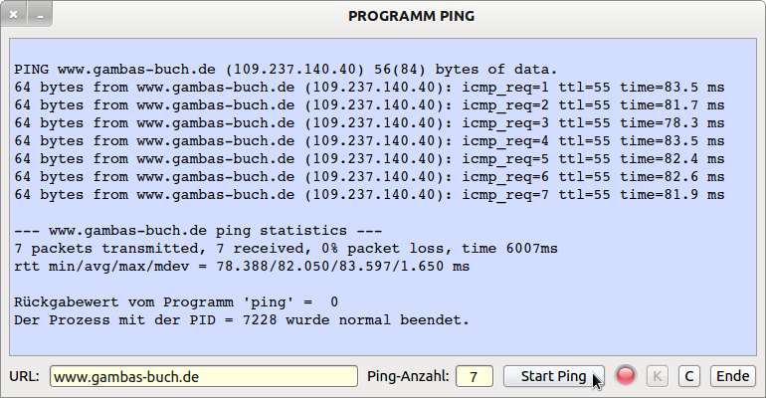Click the PING header line in output
This screenshot has height=398, width=766.
pos(286,70)
